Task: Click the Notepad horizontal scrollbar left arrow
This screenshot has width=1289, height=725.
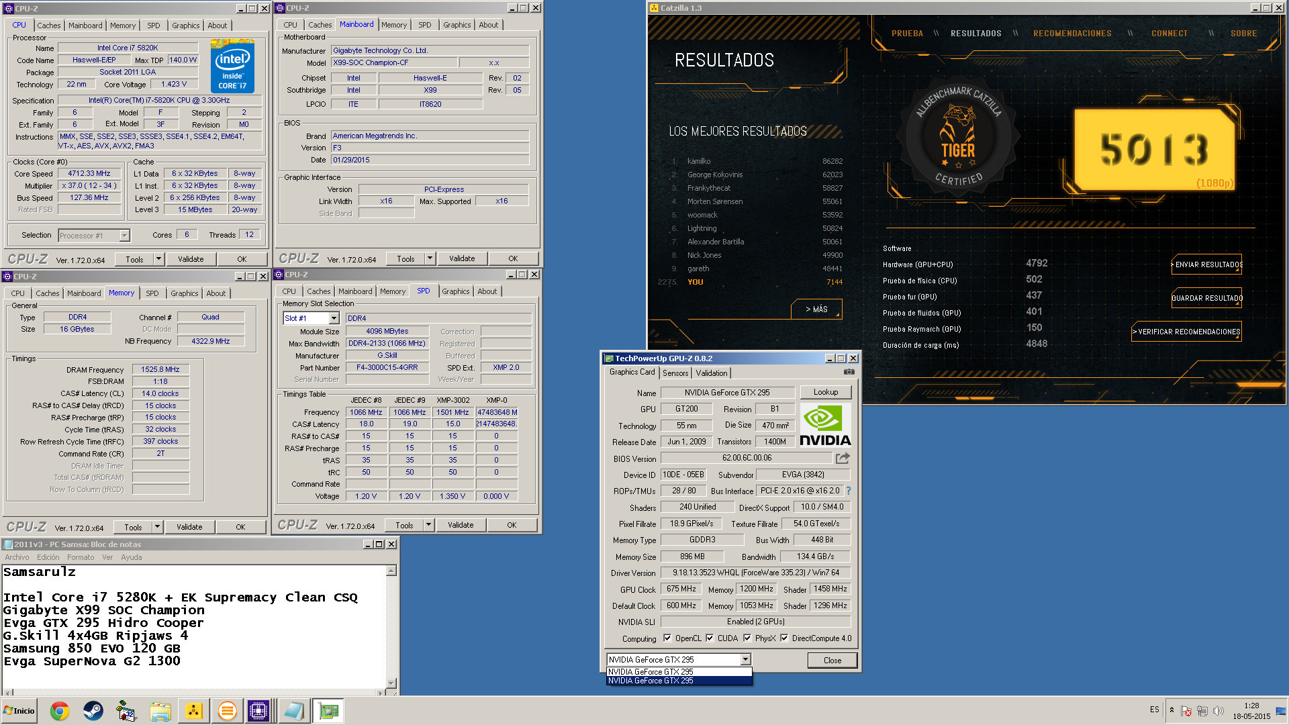Action: coord(7,693)
